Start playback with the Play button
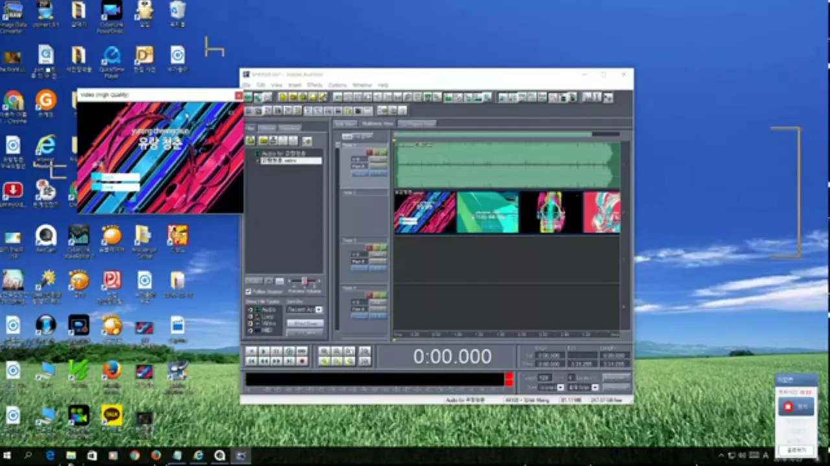 [x=264, y=351]
